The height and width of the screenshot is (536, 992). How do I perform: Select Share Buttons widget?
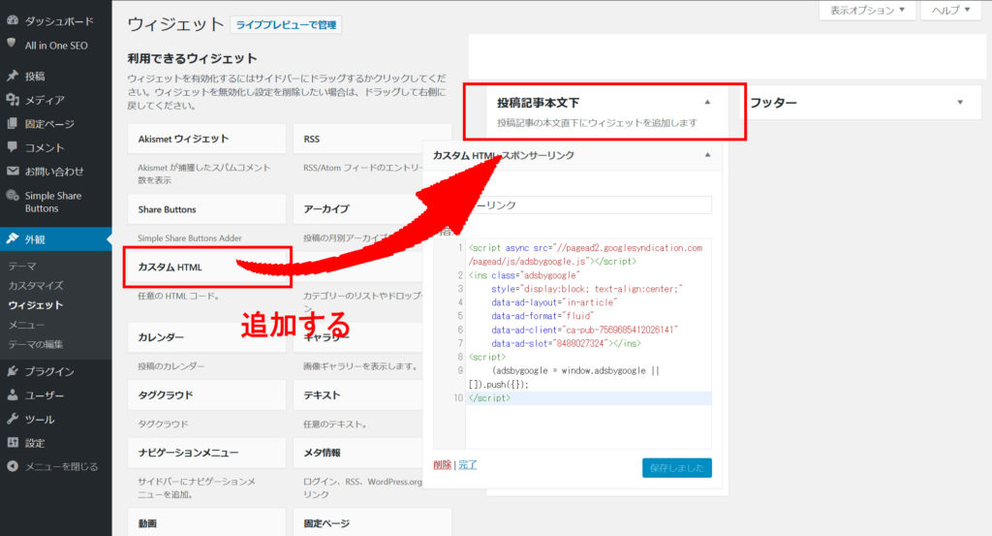point(207,209)
